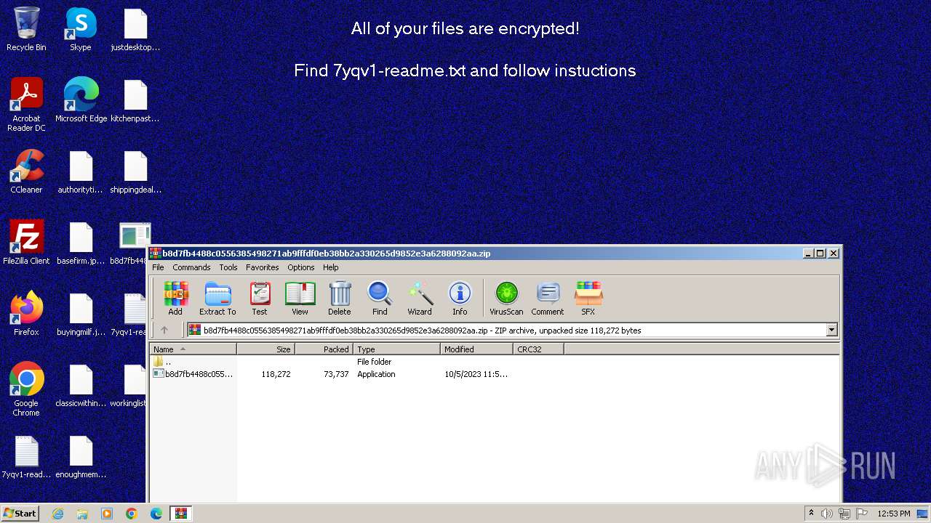Select the Google Chrome desktop shortcut
The image size is (931, 523).
pos(26,389)
